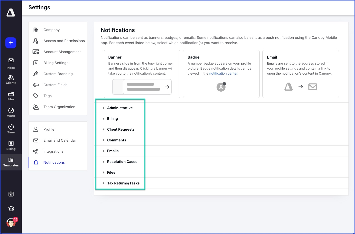Expand the Emails section arrow

pyautogui.click(x=104, y=151)
